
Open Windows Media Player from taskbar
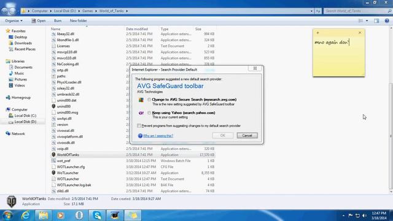click(61, 215)
